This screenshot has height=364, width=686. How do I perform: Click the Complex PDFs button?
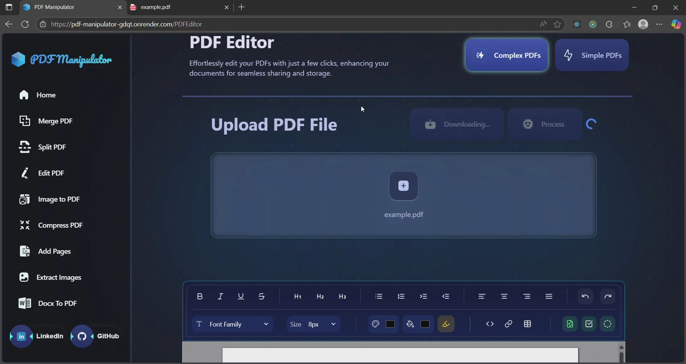coord(507,55)
